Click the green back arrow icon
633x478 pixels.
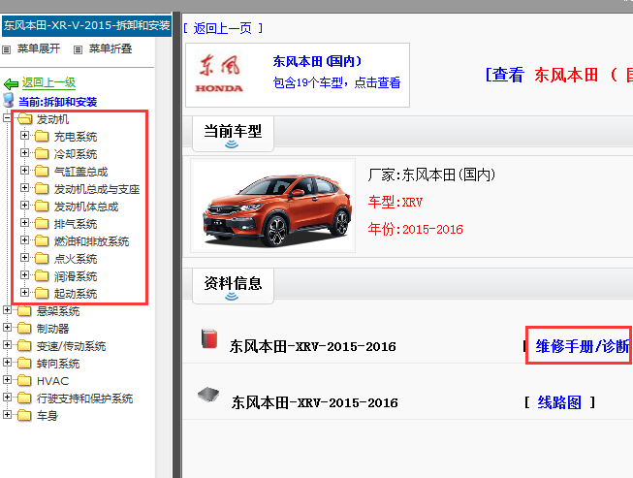point(11,83)
